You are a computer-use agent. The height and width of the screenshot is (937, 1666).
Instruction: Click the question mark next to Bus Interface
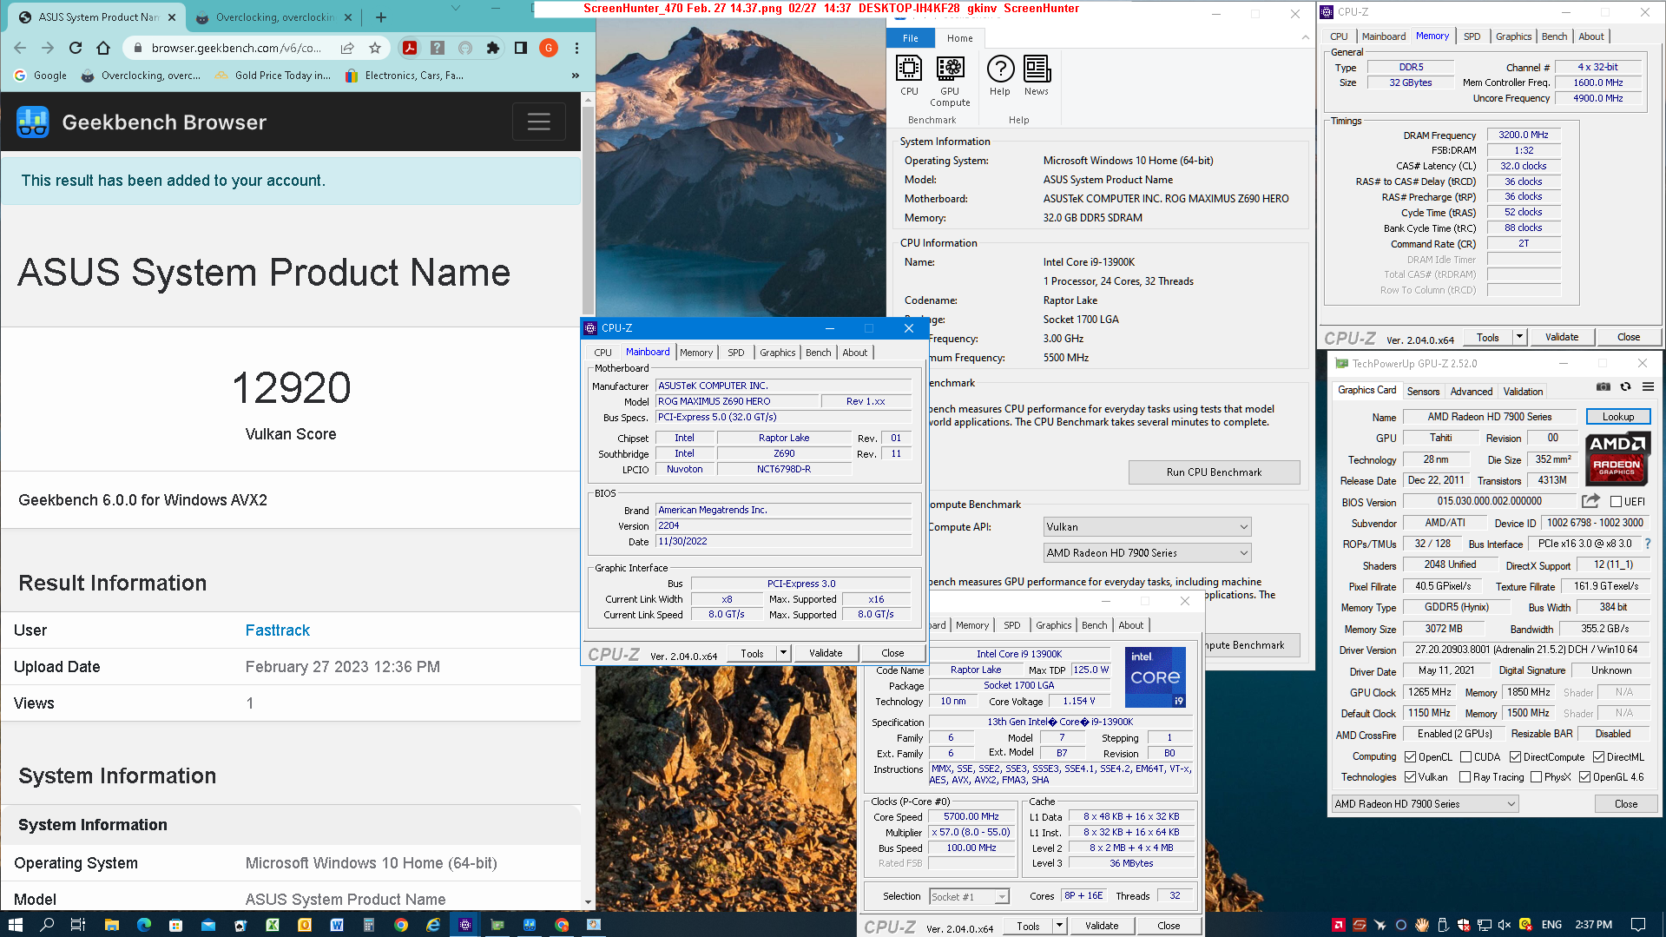point(1647,544)
